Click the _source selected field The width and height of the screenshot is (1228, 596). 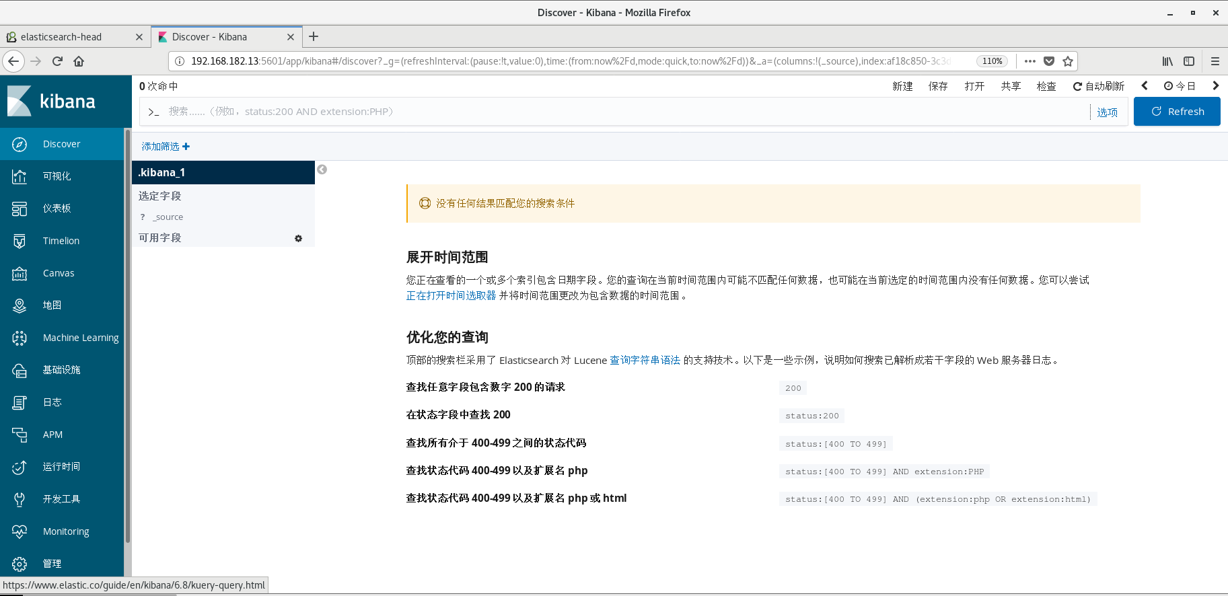coord(168,217)
